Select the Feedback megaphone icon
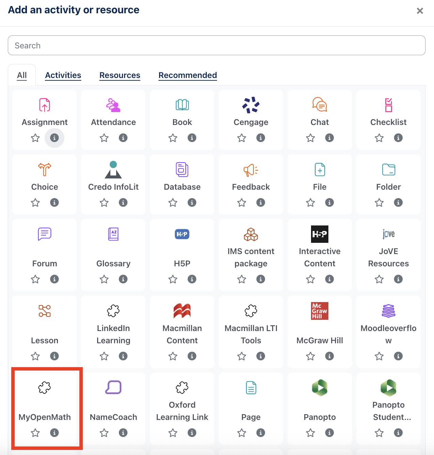This screenshot has width=434, height=455. click(x=251, y=170)
